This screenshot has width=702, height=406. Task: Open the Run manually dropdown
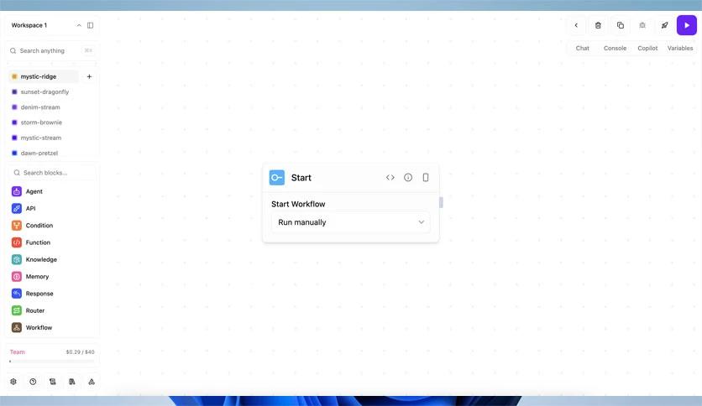350,222
